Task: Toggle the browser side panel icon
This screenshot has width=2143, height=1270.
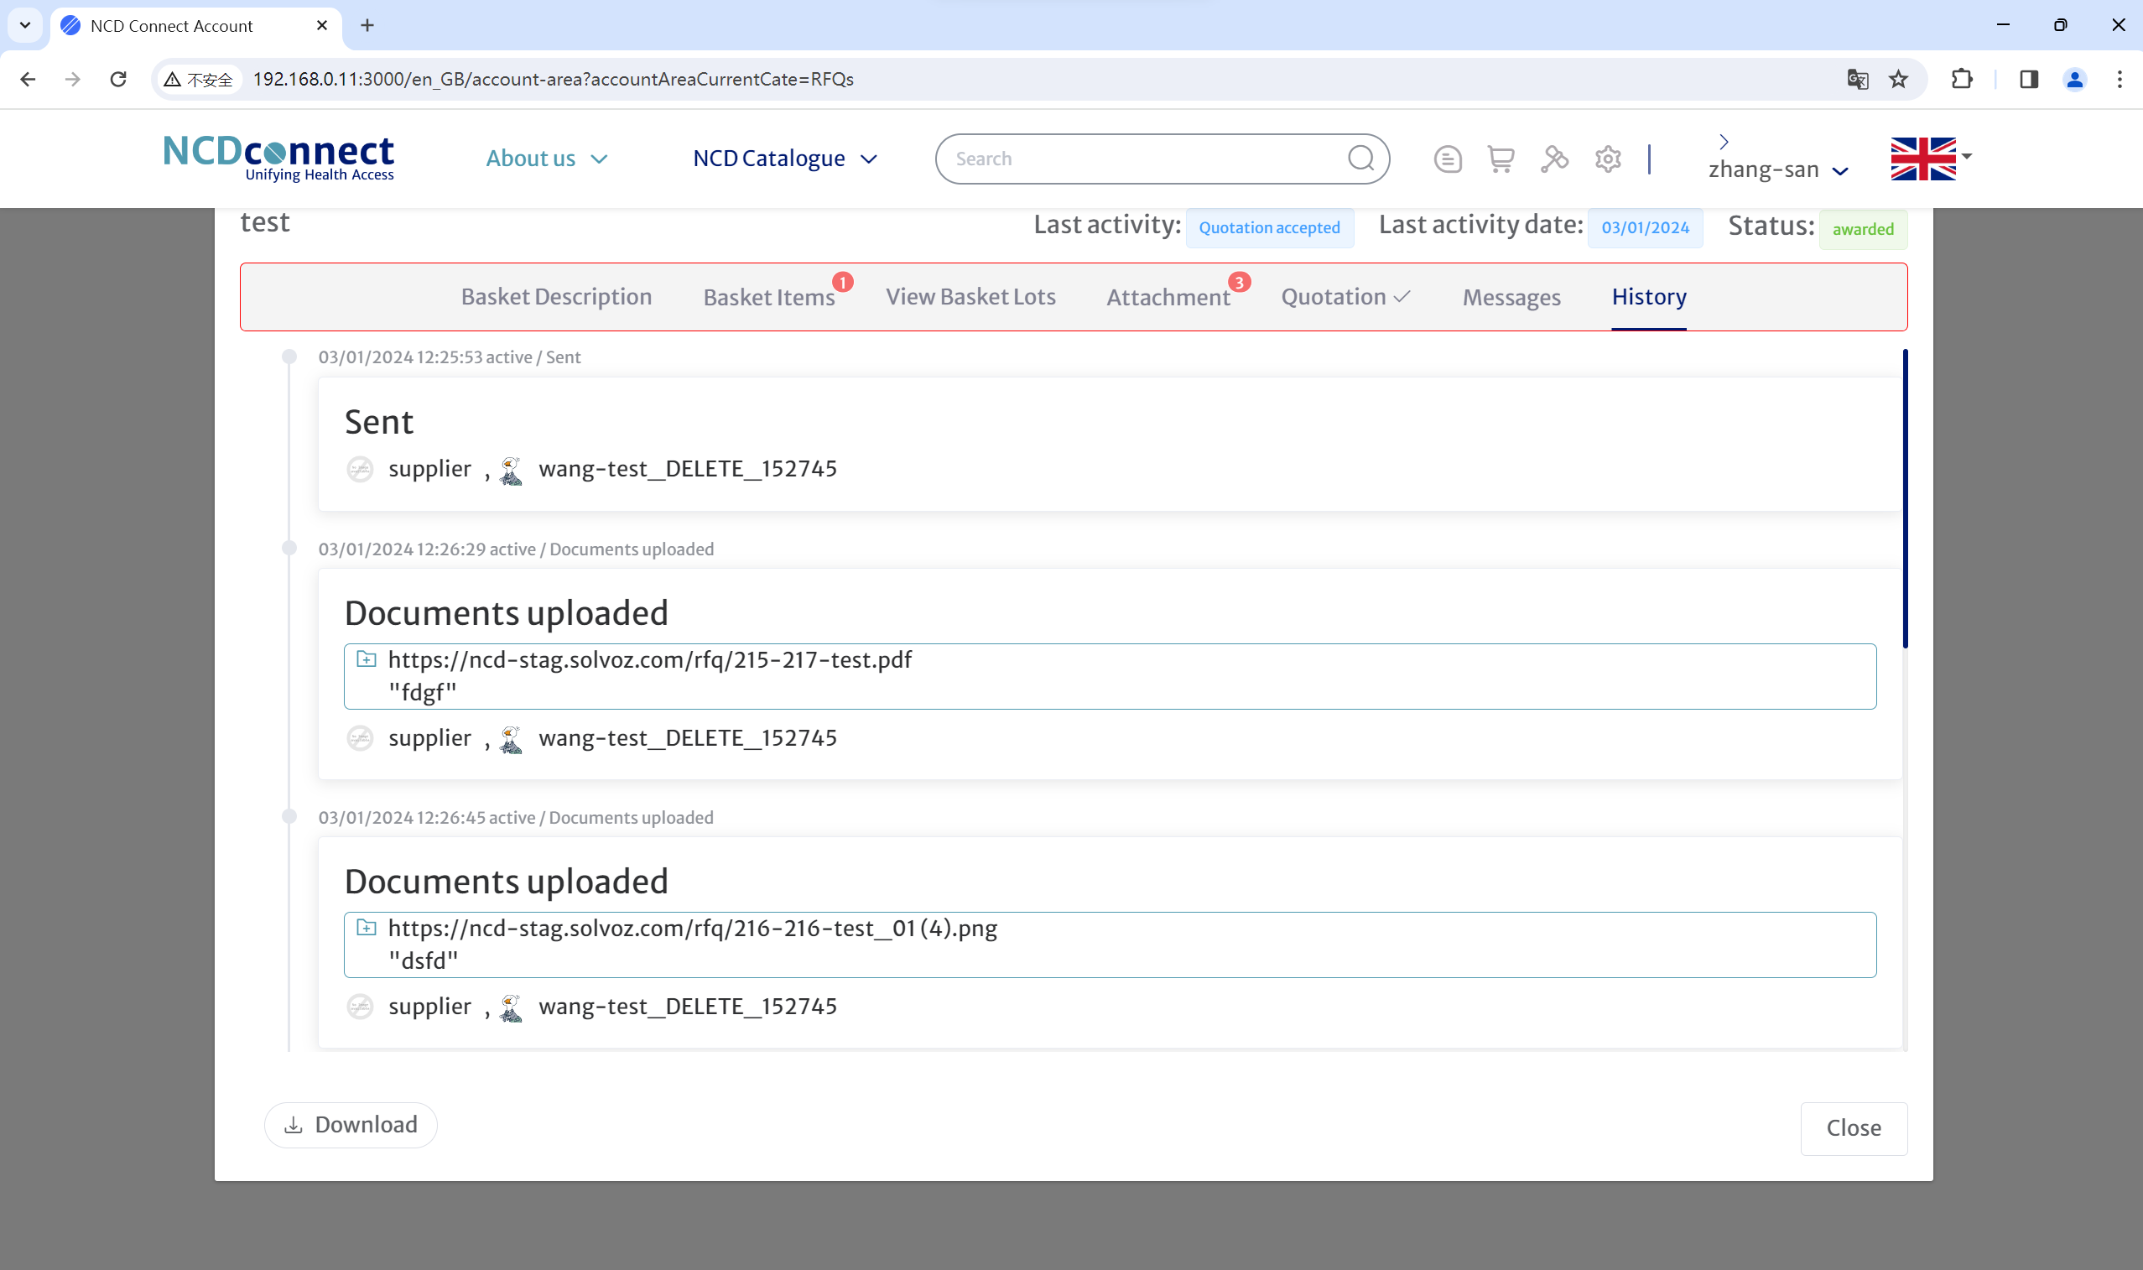Action: click(2028, 79)
